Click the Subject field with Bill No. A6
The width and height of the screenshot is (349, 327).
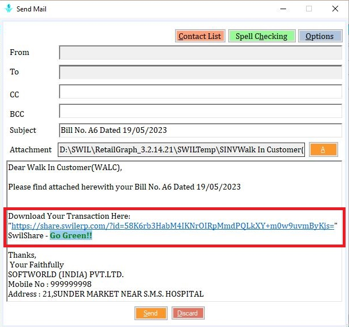(x=200, y=131)
